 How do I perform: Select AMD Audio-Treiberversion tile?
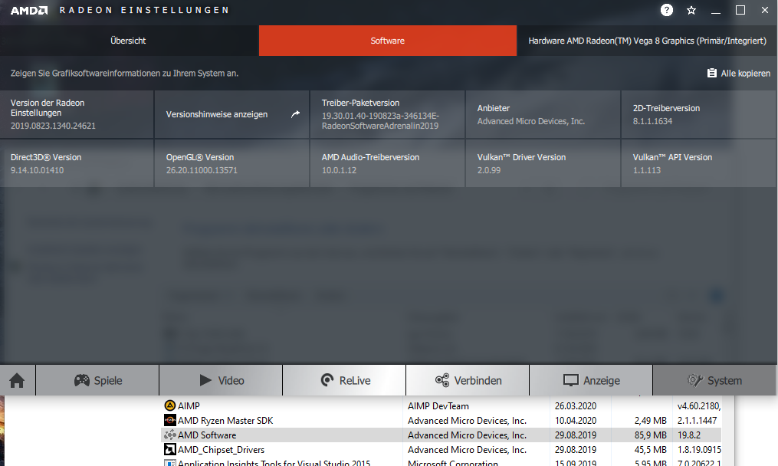388,163
